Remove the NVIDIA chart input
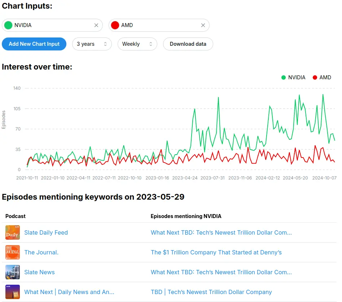Image resolution: width=342 pixels, height=302 pixels. coord(96,25)
